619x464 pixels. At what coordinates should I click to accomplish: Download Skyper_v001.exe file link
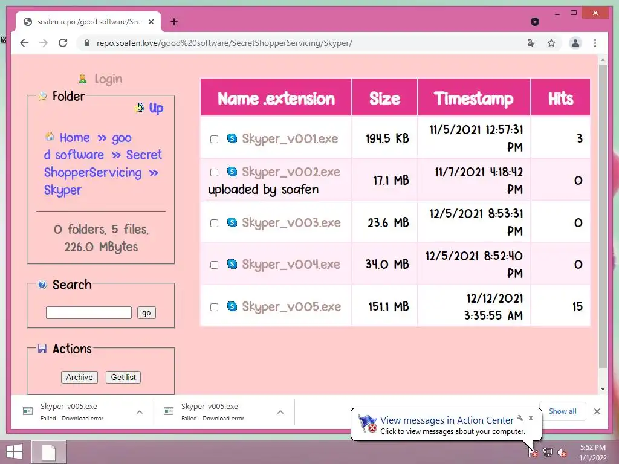[290, 138]
